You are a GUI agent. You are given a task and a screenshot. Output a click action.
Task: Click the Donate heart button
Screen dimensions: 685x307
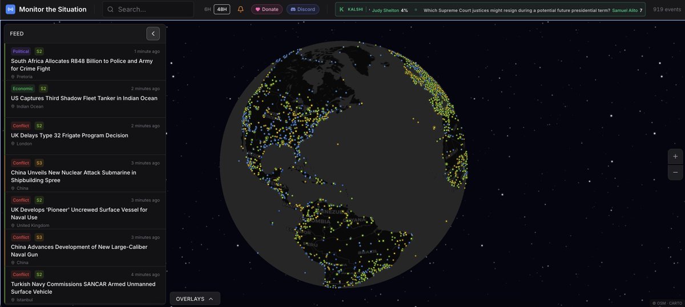(267, 10)
